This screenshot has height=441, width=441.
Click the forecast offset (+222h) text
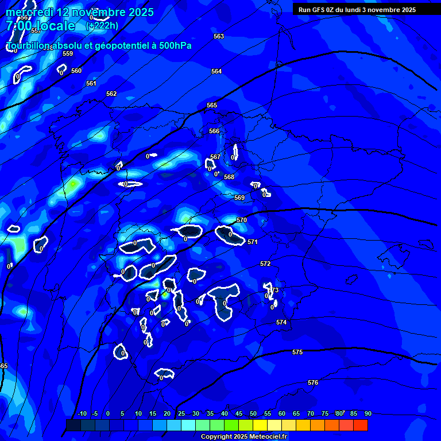tap(102, 26)
